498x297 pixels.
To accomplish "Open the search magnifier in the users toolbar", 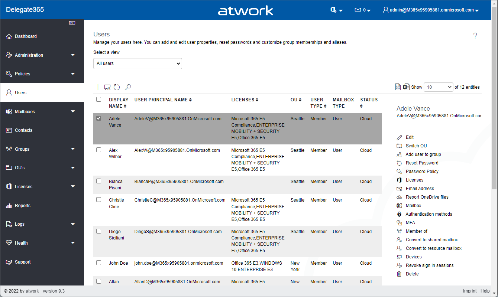I will 128,87.
